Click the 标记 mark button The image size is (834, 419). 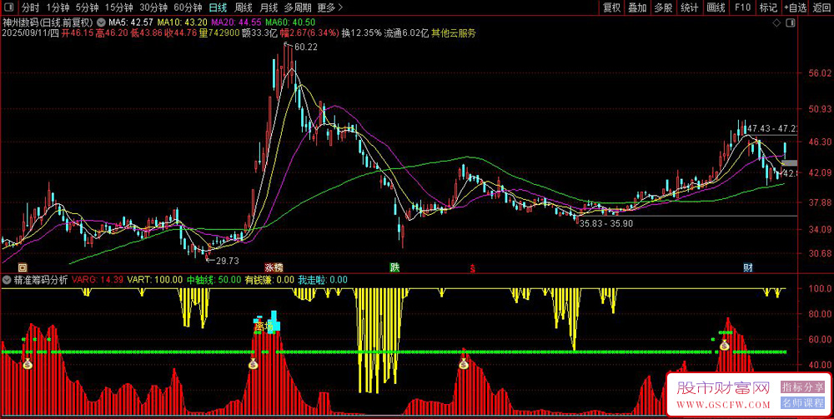[x=768, y=7]
